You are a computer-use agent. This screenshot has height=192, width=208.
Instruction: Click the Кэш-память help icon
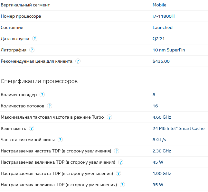coord(31,129)
